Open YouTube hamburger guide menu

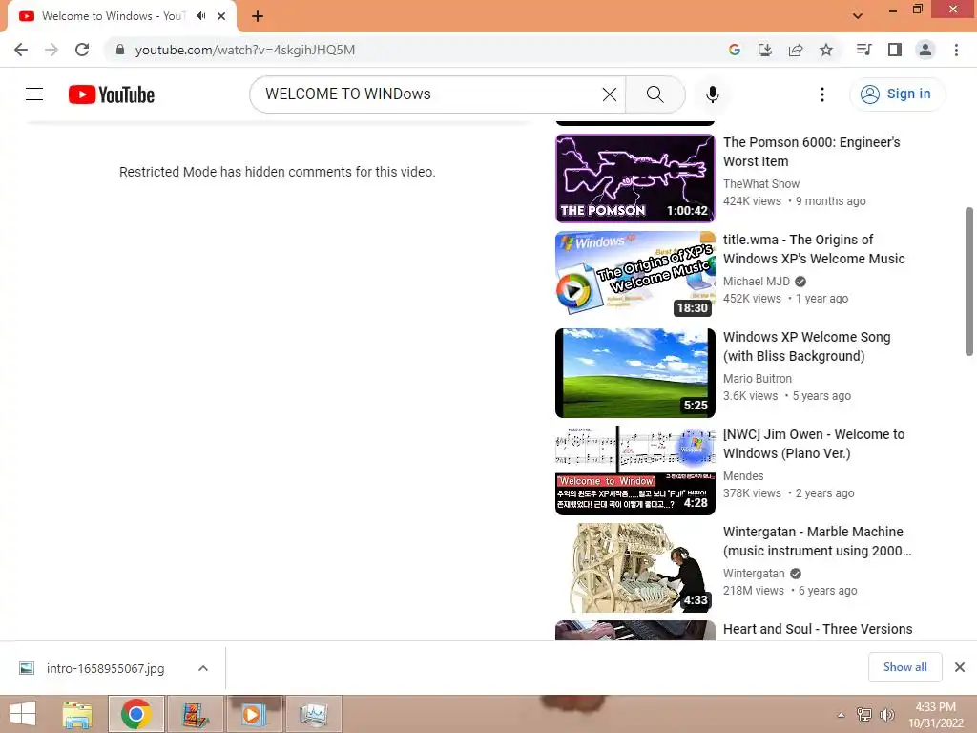34,94
